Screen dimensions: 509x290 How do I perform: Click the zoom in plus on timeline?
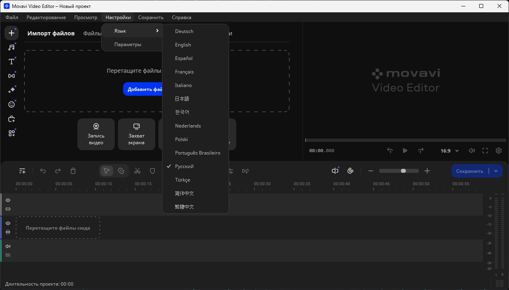click(427, 171)
